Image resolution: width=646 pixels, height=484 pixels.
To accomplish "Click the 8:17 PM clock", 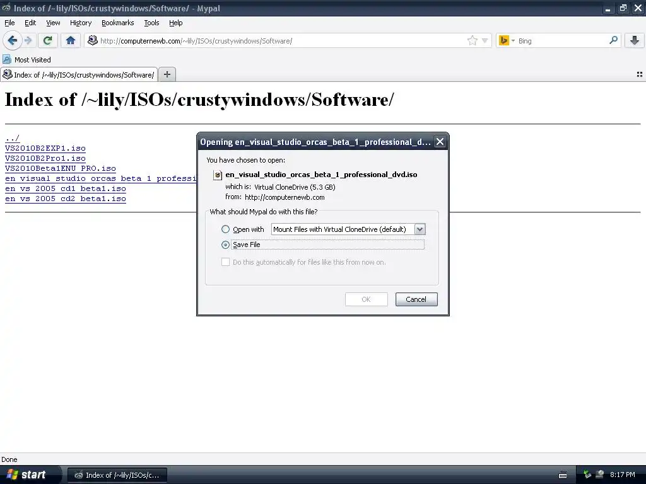I will point(623,475).
